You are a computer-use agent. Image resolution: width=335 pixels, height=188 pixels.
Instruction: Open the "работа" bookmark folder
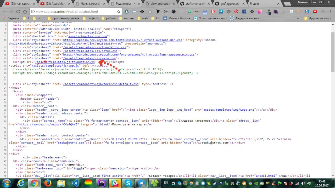[x=108, y=18]
